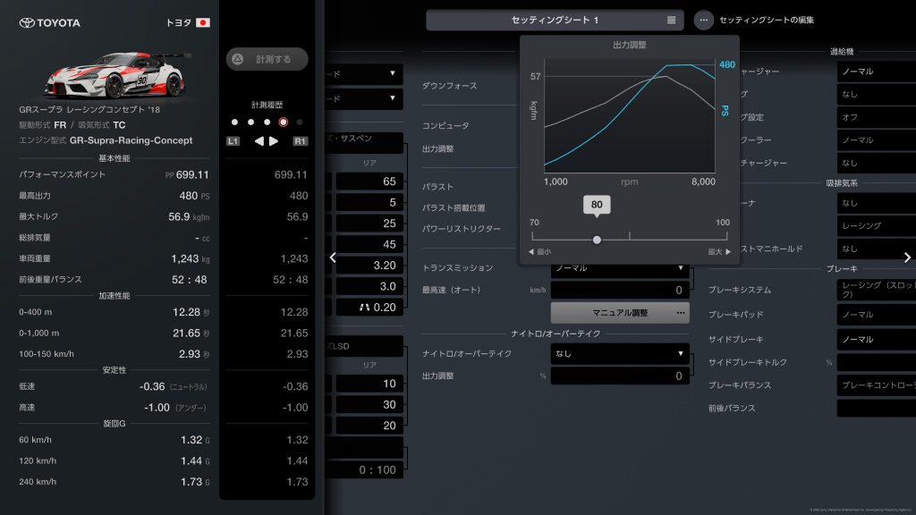Viewport: 916px width, 515px height.
Task: Open the ブレーキパッド dropdown
Action: pyautogui.click(x=877, y=314)
